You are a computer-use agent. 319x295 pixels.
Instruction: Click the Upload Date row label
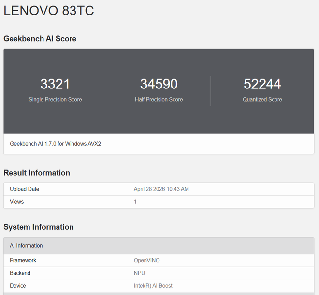click(x=25, y=189)
